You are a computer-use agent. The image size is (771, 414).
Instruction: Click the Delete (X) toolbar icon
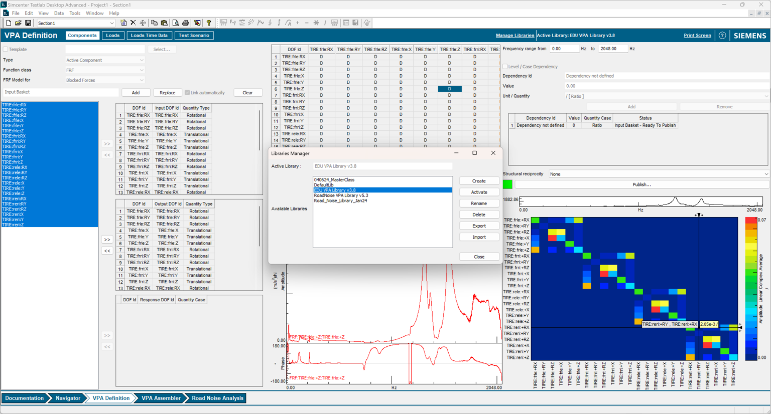tap(133, 23)
